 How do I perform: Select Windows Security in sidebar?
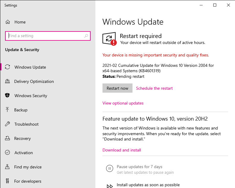point(31,96)
